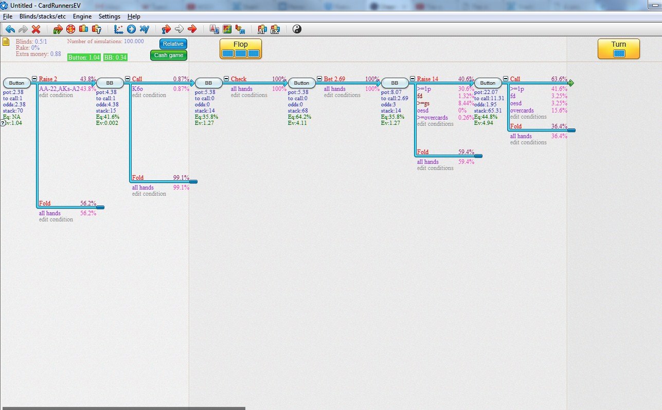Open the colored hand grid icon
This screenshot has height=410, width=662.
click(x=227, y=29)
